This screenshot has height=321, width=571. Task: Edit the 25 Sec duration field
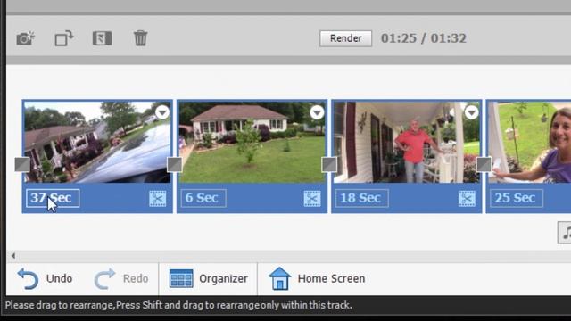click(x=517, y=198)
